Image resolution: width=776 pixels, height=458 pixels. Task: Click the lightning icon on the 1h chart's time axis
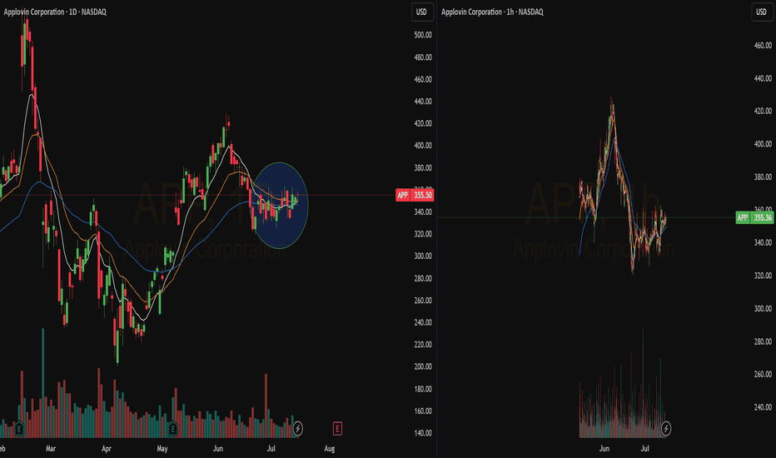click(x=666, y=428)
